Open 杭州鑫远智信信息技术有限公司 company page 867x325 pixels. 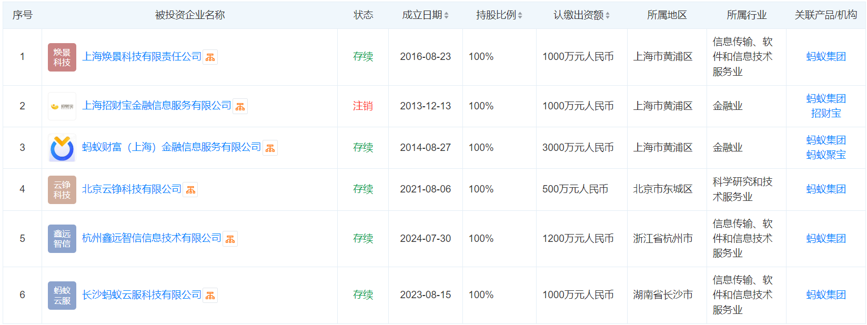click(x=152, y=238)
